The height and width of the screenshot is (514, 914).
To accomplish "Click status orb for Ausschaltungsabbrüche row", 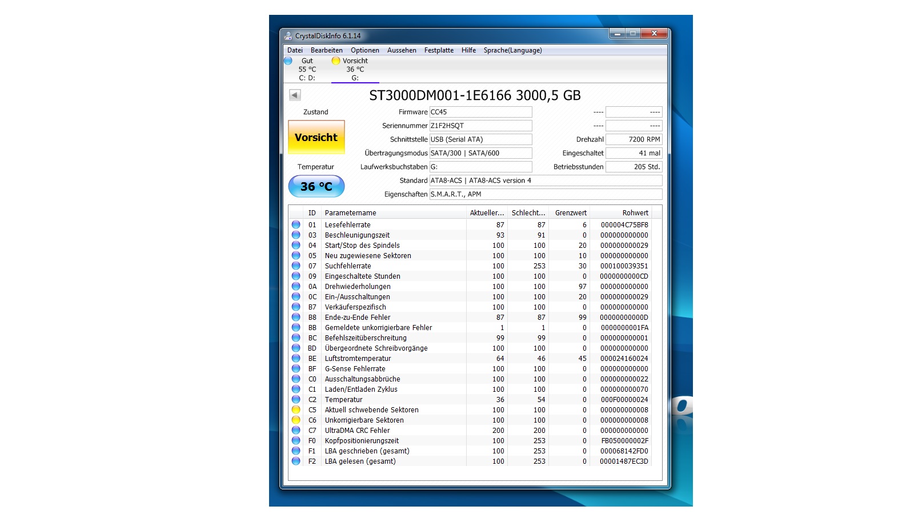I will point(296,379).
